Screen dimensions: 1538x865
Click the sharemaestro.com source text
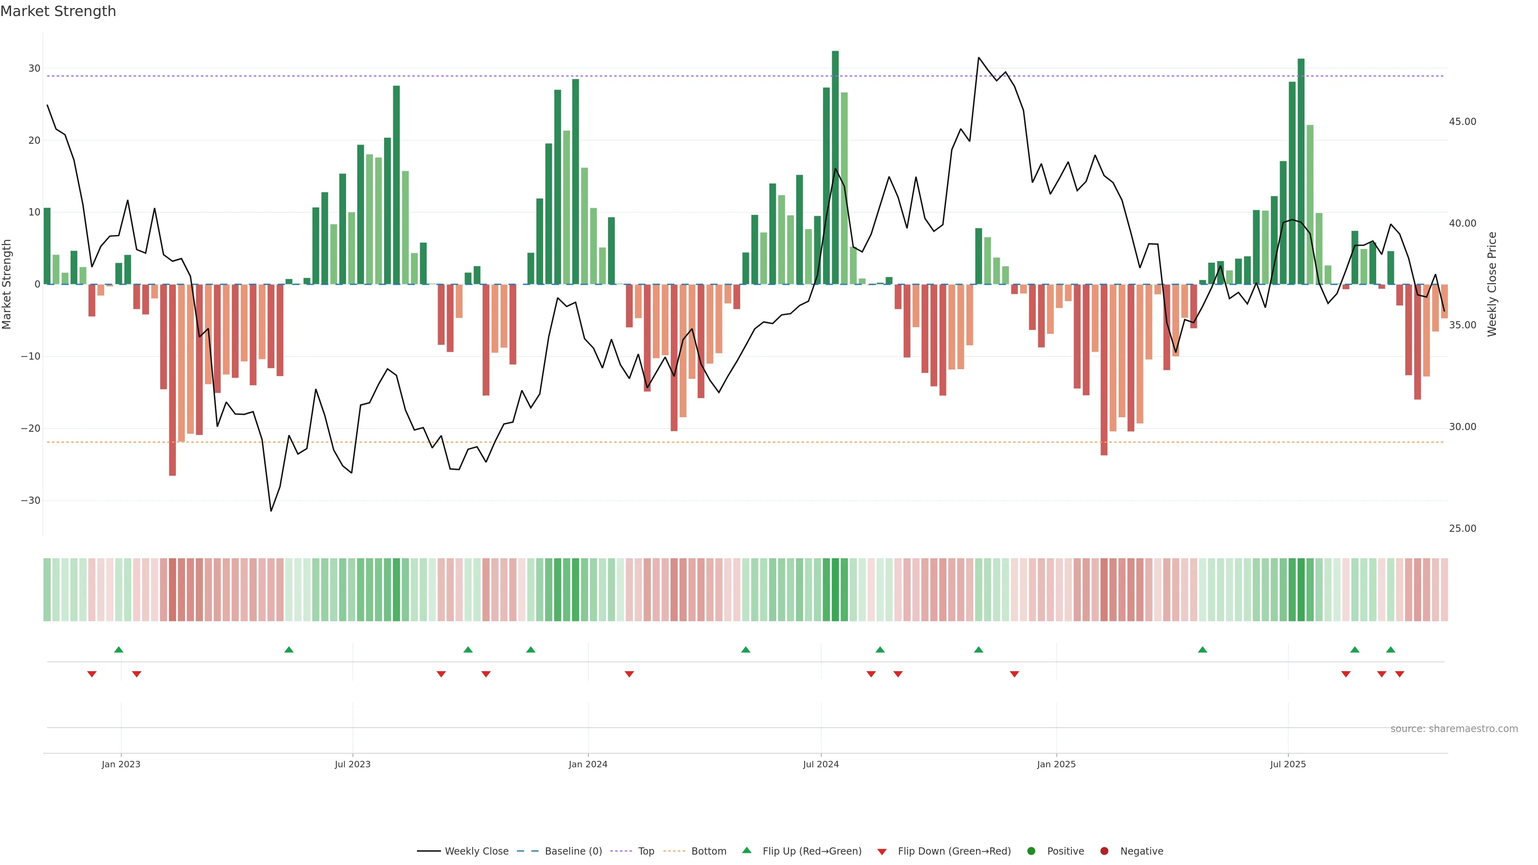(1454, 729)
